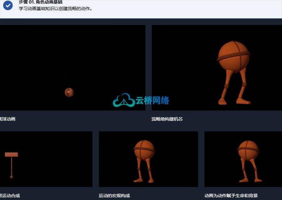Click the small ball at the pendulum's bottom

pos(12,177)
